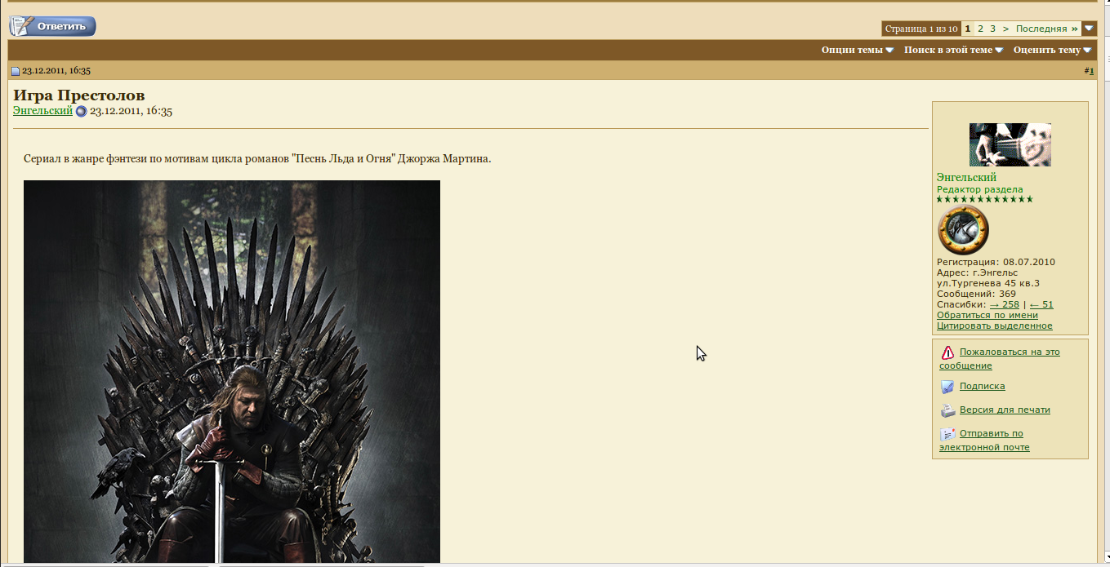Click the thread title Игра Престолов
The width and height of the screenshot is (1110, 567).
(79, 95)
